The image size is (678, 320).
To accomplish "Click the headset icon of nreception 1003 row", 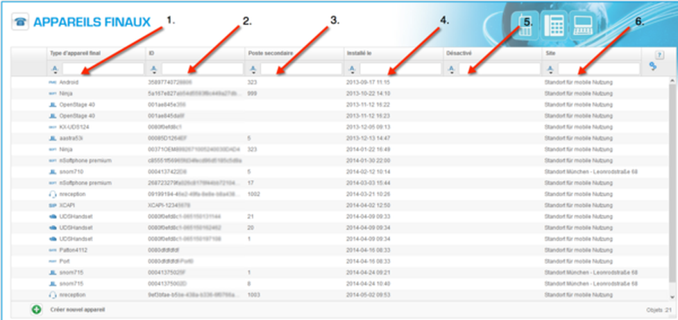I will pyautogui.click(x=53, y=295).
